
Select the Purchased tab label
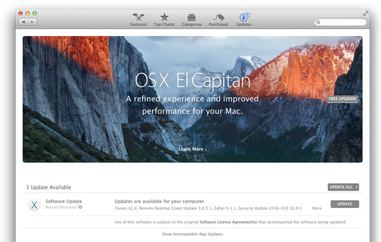[218, 25]
